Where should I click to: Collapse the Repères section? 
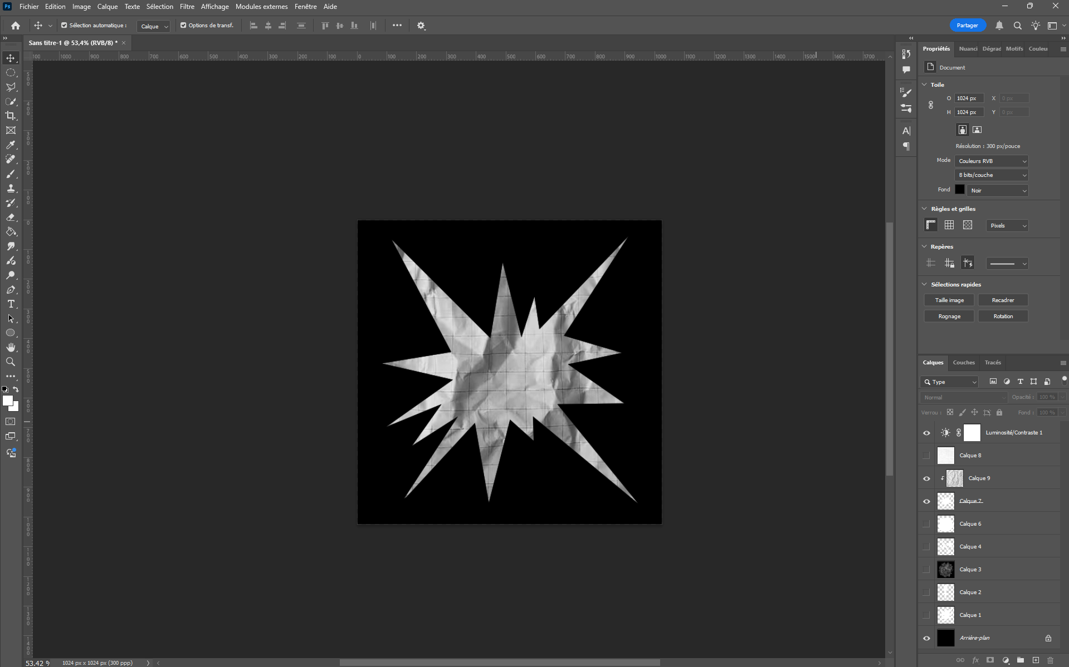pos(925,246)
